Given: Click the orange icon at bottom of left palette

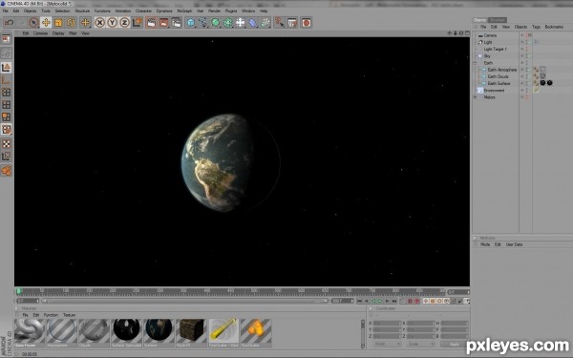Looking at the screenshot, I should [7, 171].
